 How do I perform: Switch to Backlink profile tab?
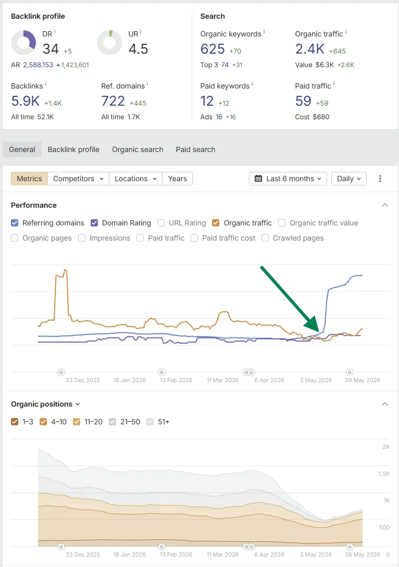coord(73,149)
